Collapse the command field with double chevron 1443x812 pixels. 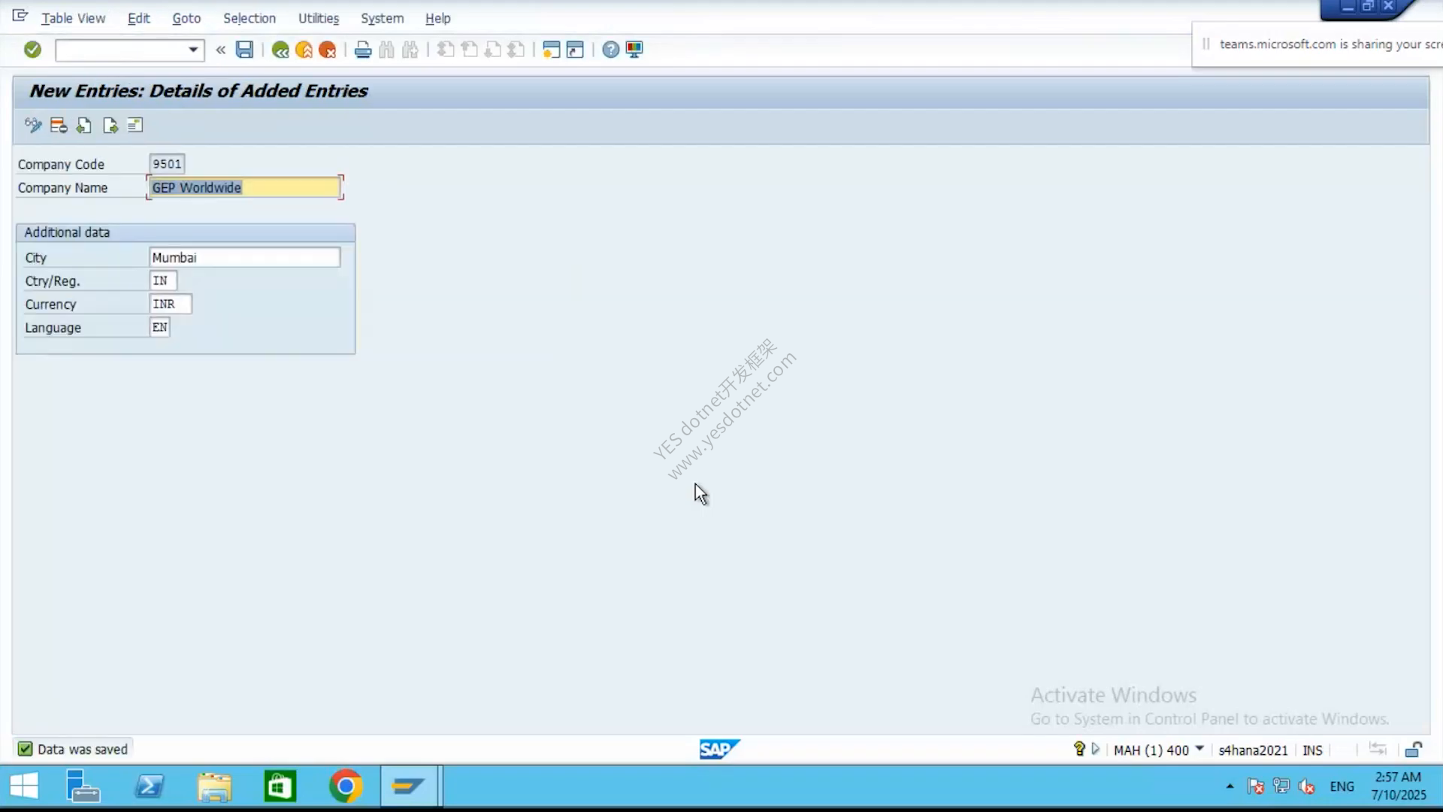(220, 50)
